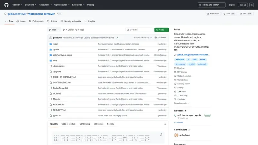The image size is (258, 145).
Task: Open the README outline list icon
Action: tap(165, 124)
